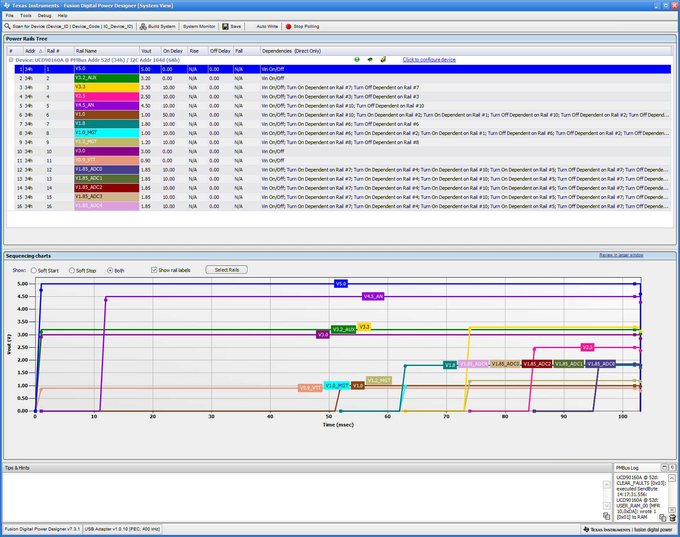Viewport: 680px width, 537px height.
Task: Click the Rail Name column header
Action: [107, 51]
